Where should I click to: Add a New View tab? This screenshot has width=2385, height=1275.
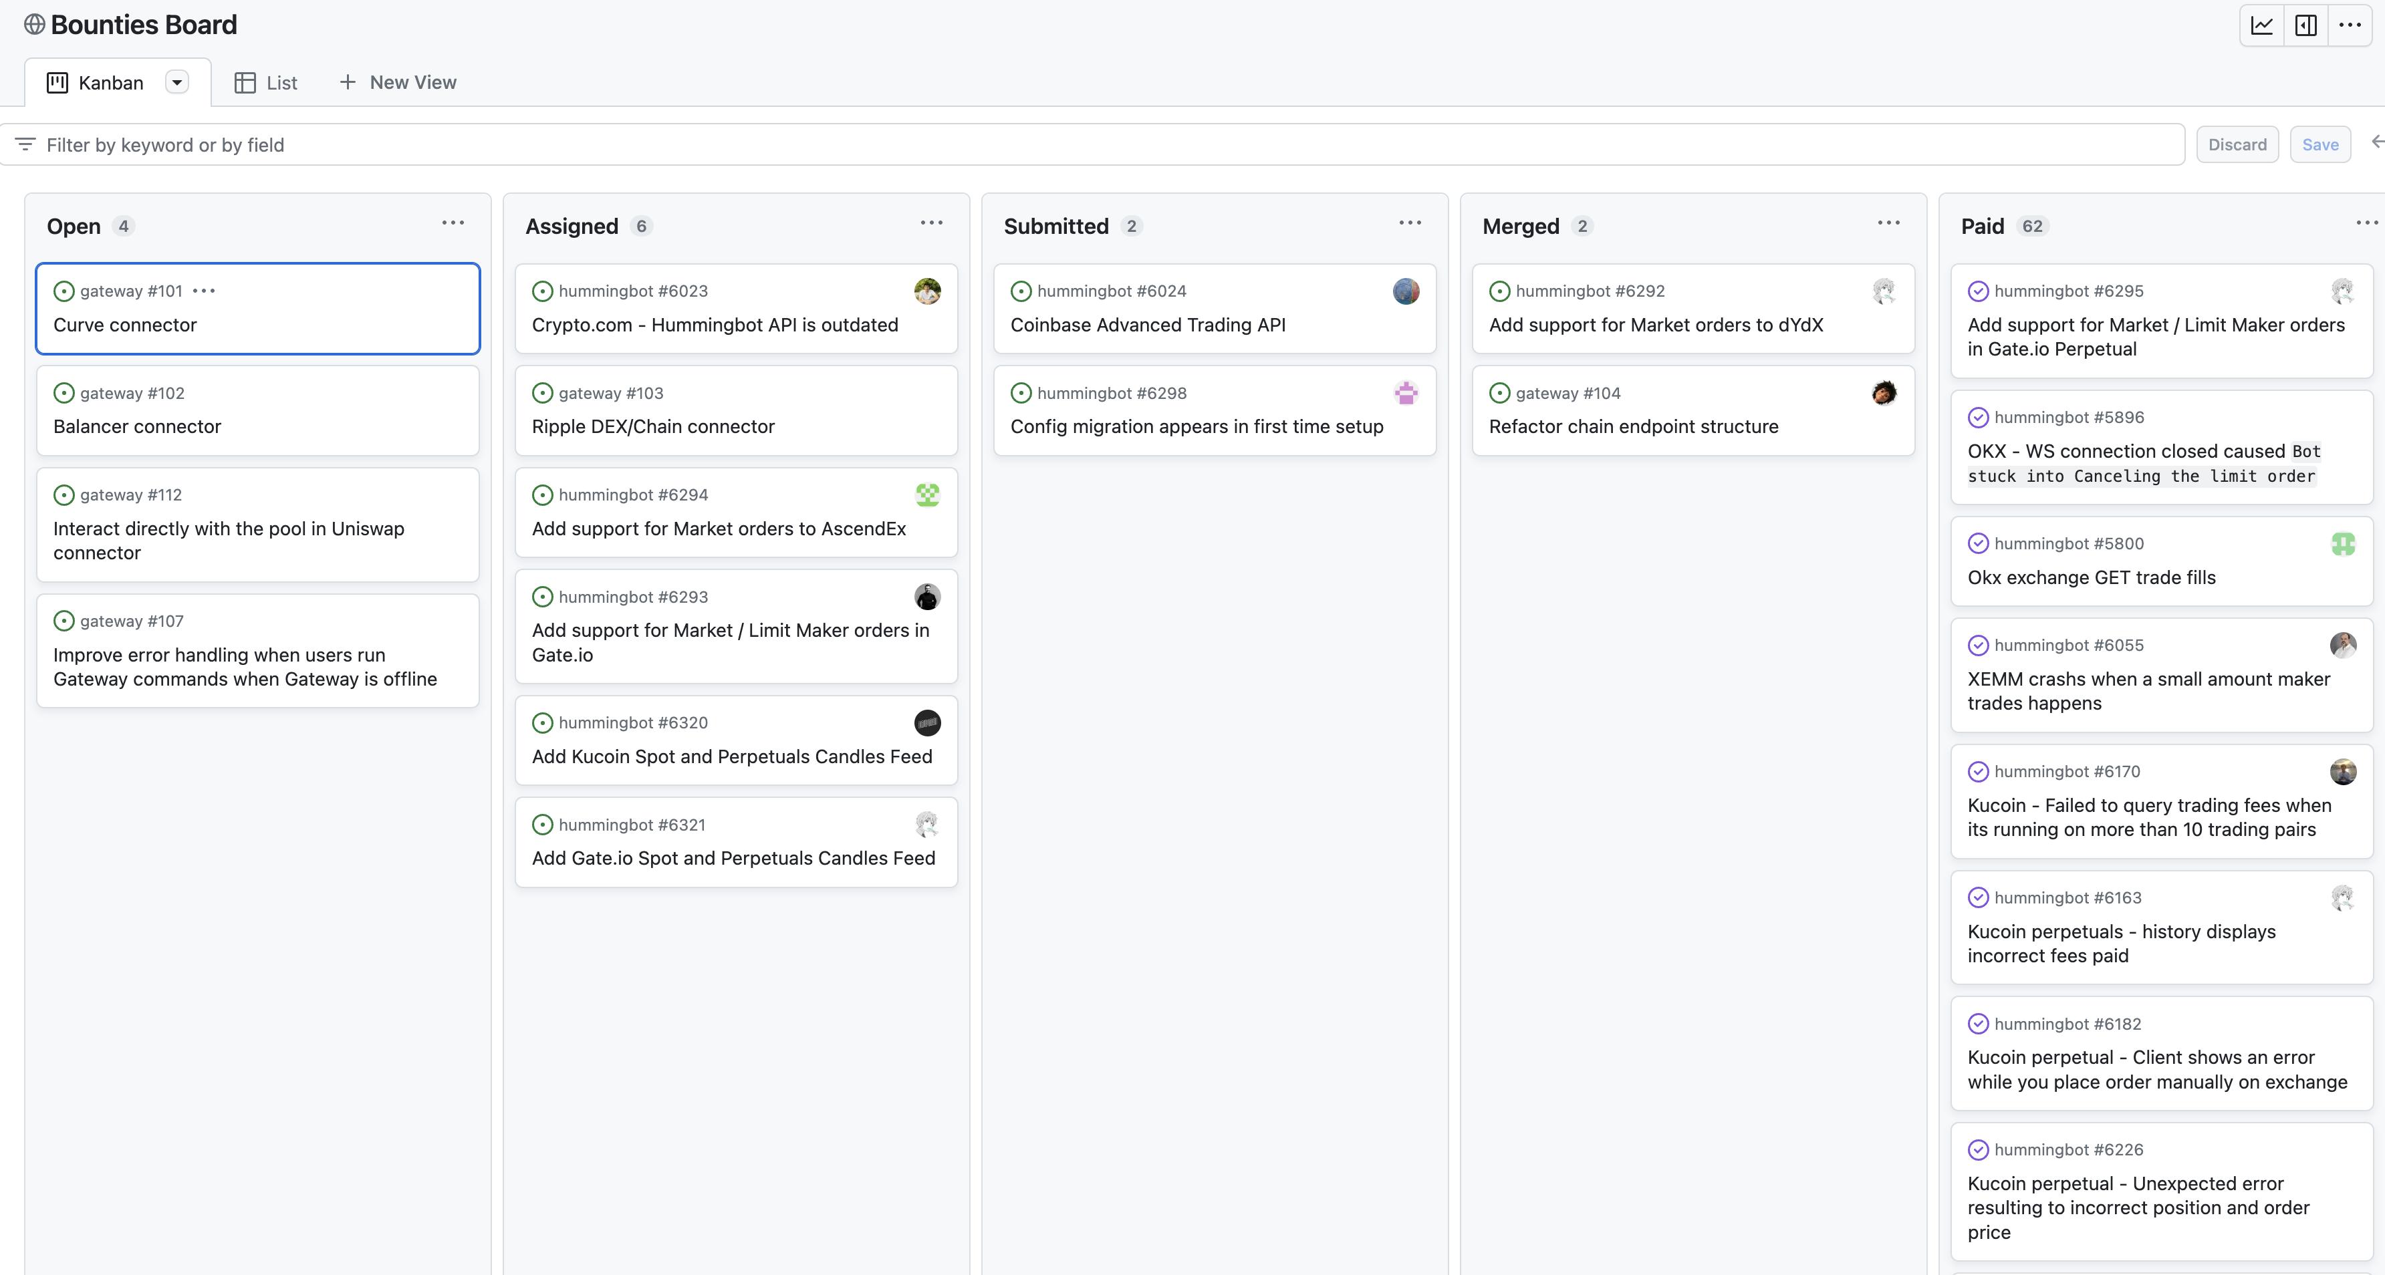[x=398, y=82]
